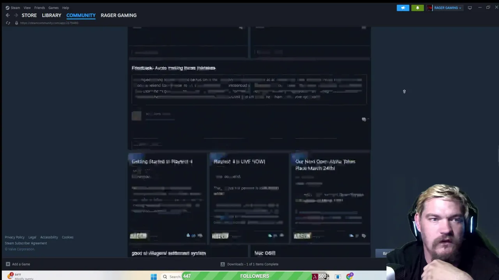The height and width of the screenshot is (280, 499).
Task: Open the Steam announcements megaphone button
Action: click(403, 8)
